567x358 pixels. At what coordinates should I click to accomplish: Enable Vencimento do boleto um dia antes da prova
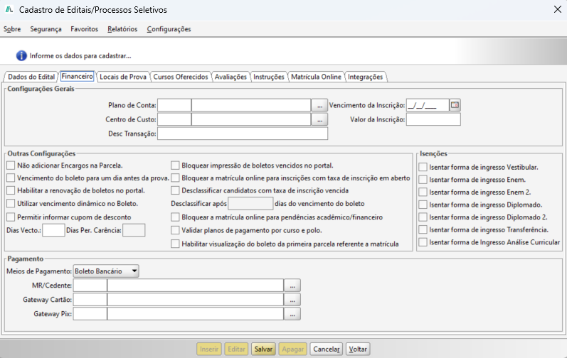point(11,178)
